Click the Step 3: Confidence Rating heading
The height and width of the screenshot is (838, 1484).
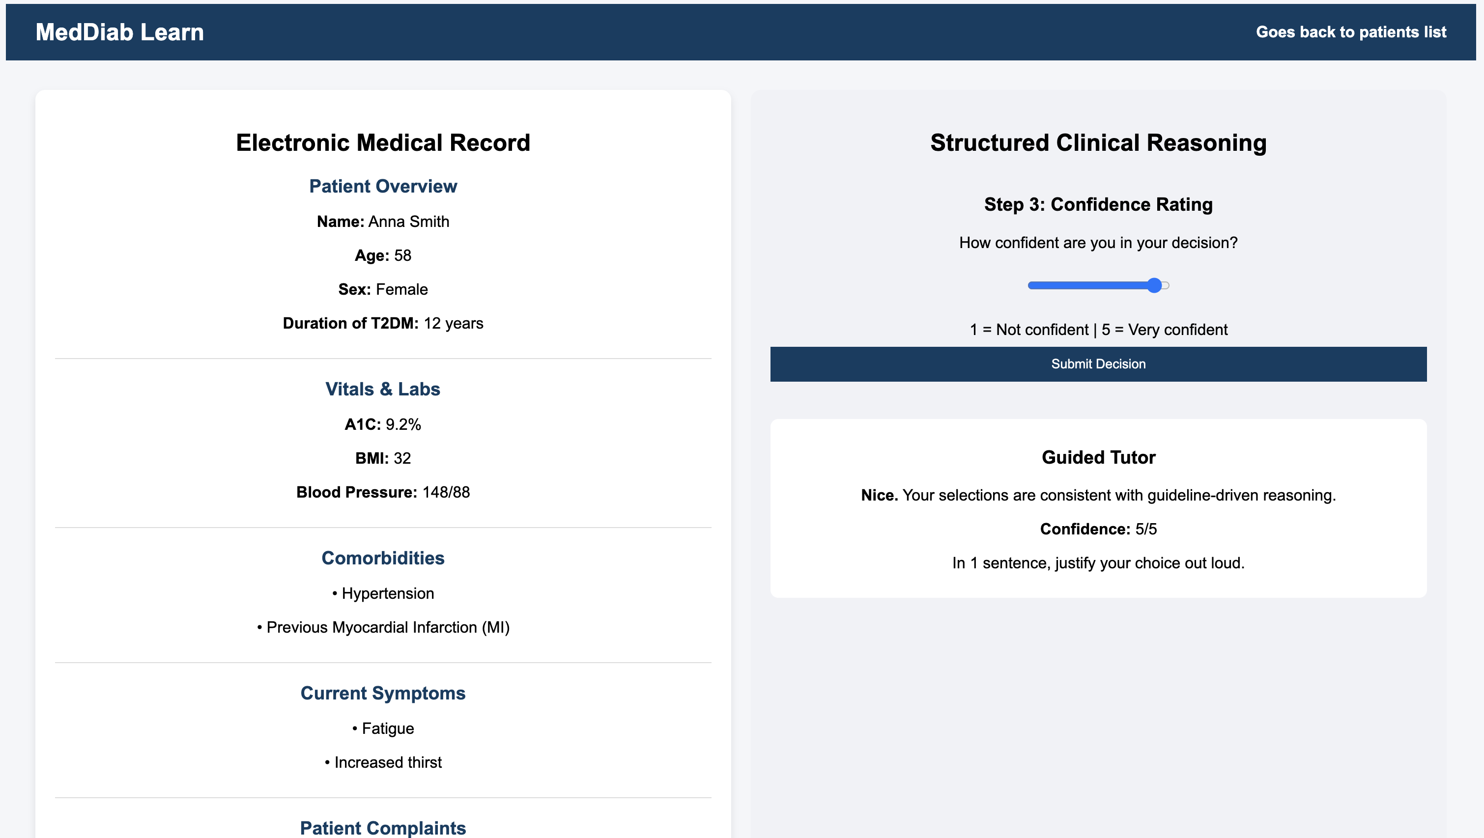[x=1098, y=204]
